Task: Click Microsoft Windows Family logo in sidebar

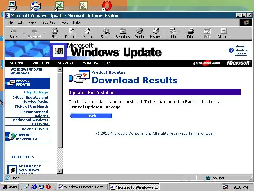Action: click(x=12, y=170)
